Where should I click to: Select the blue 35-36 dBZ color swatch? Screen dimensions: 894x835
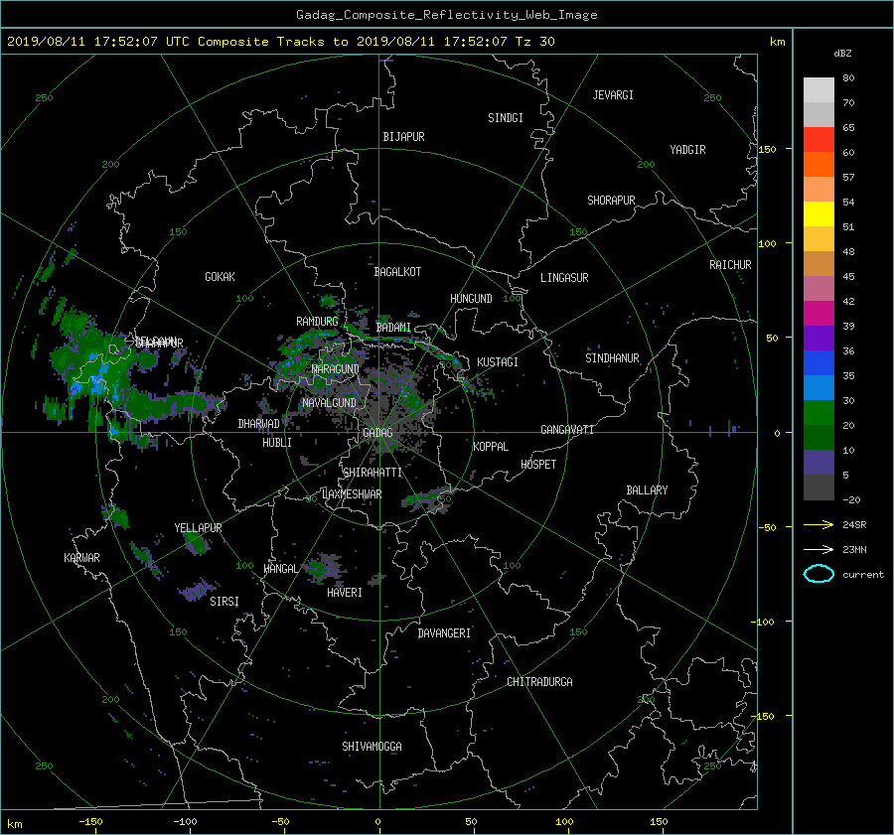pos(819,362)
